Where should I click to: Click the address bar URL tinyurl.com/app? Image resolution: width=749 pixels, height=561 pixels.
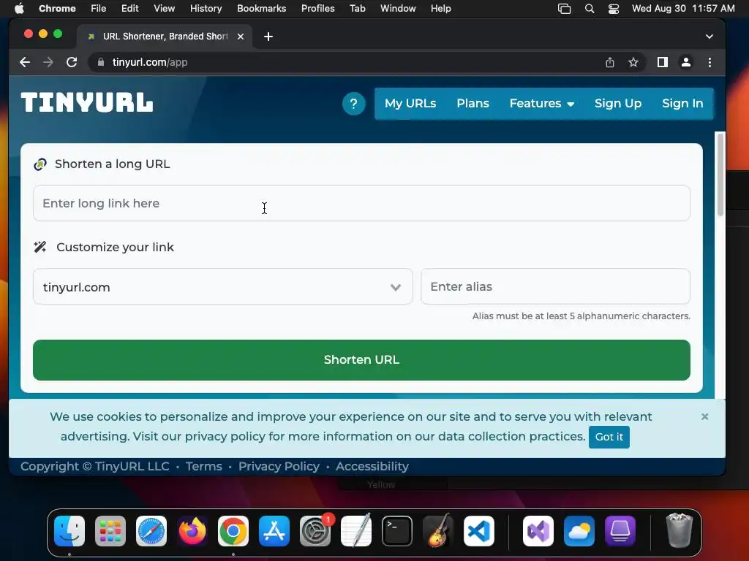point(149,62)
